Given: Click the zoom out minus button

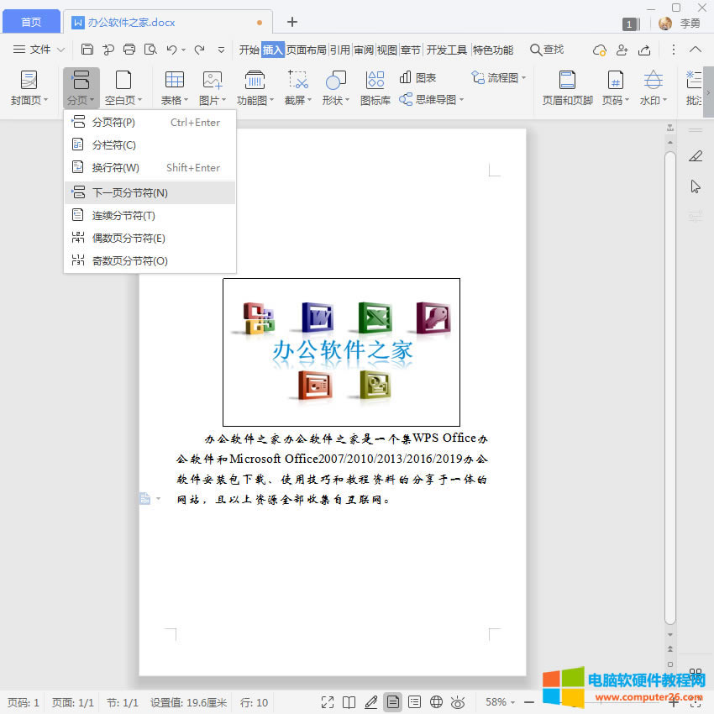Looking at the screenshot, I should 529,702.
